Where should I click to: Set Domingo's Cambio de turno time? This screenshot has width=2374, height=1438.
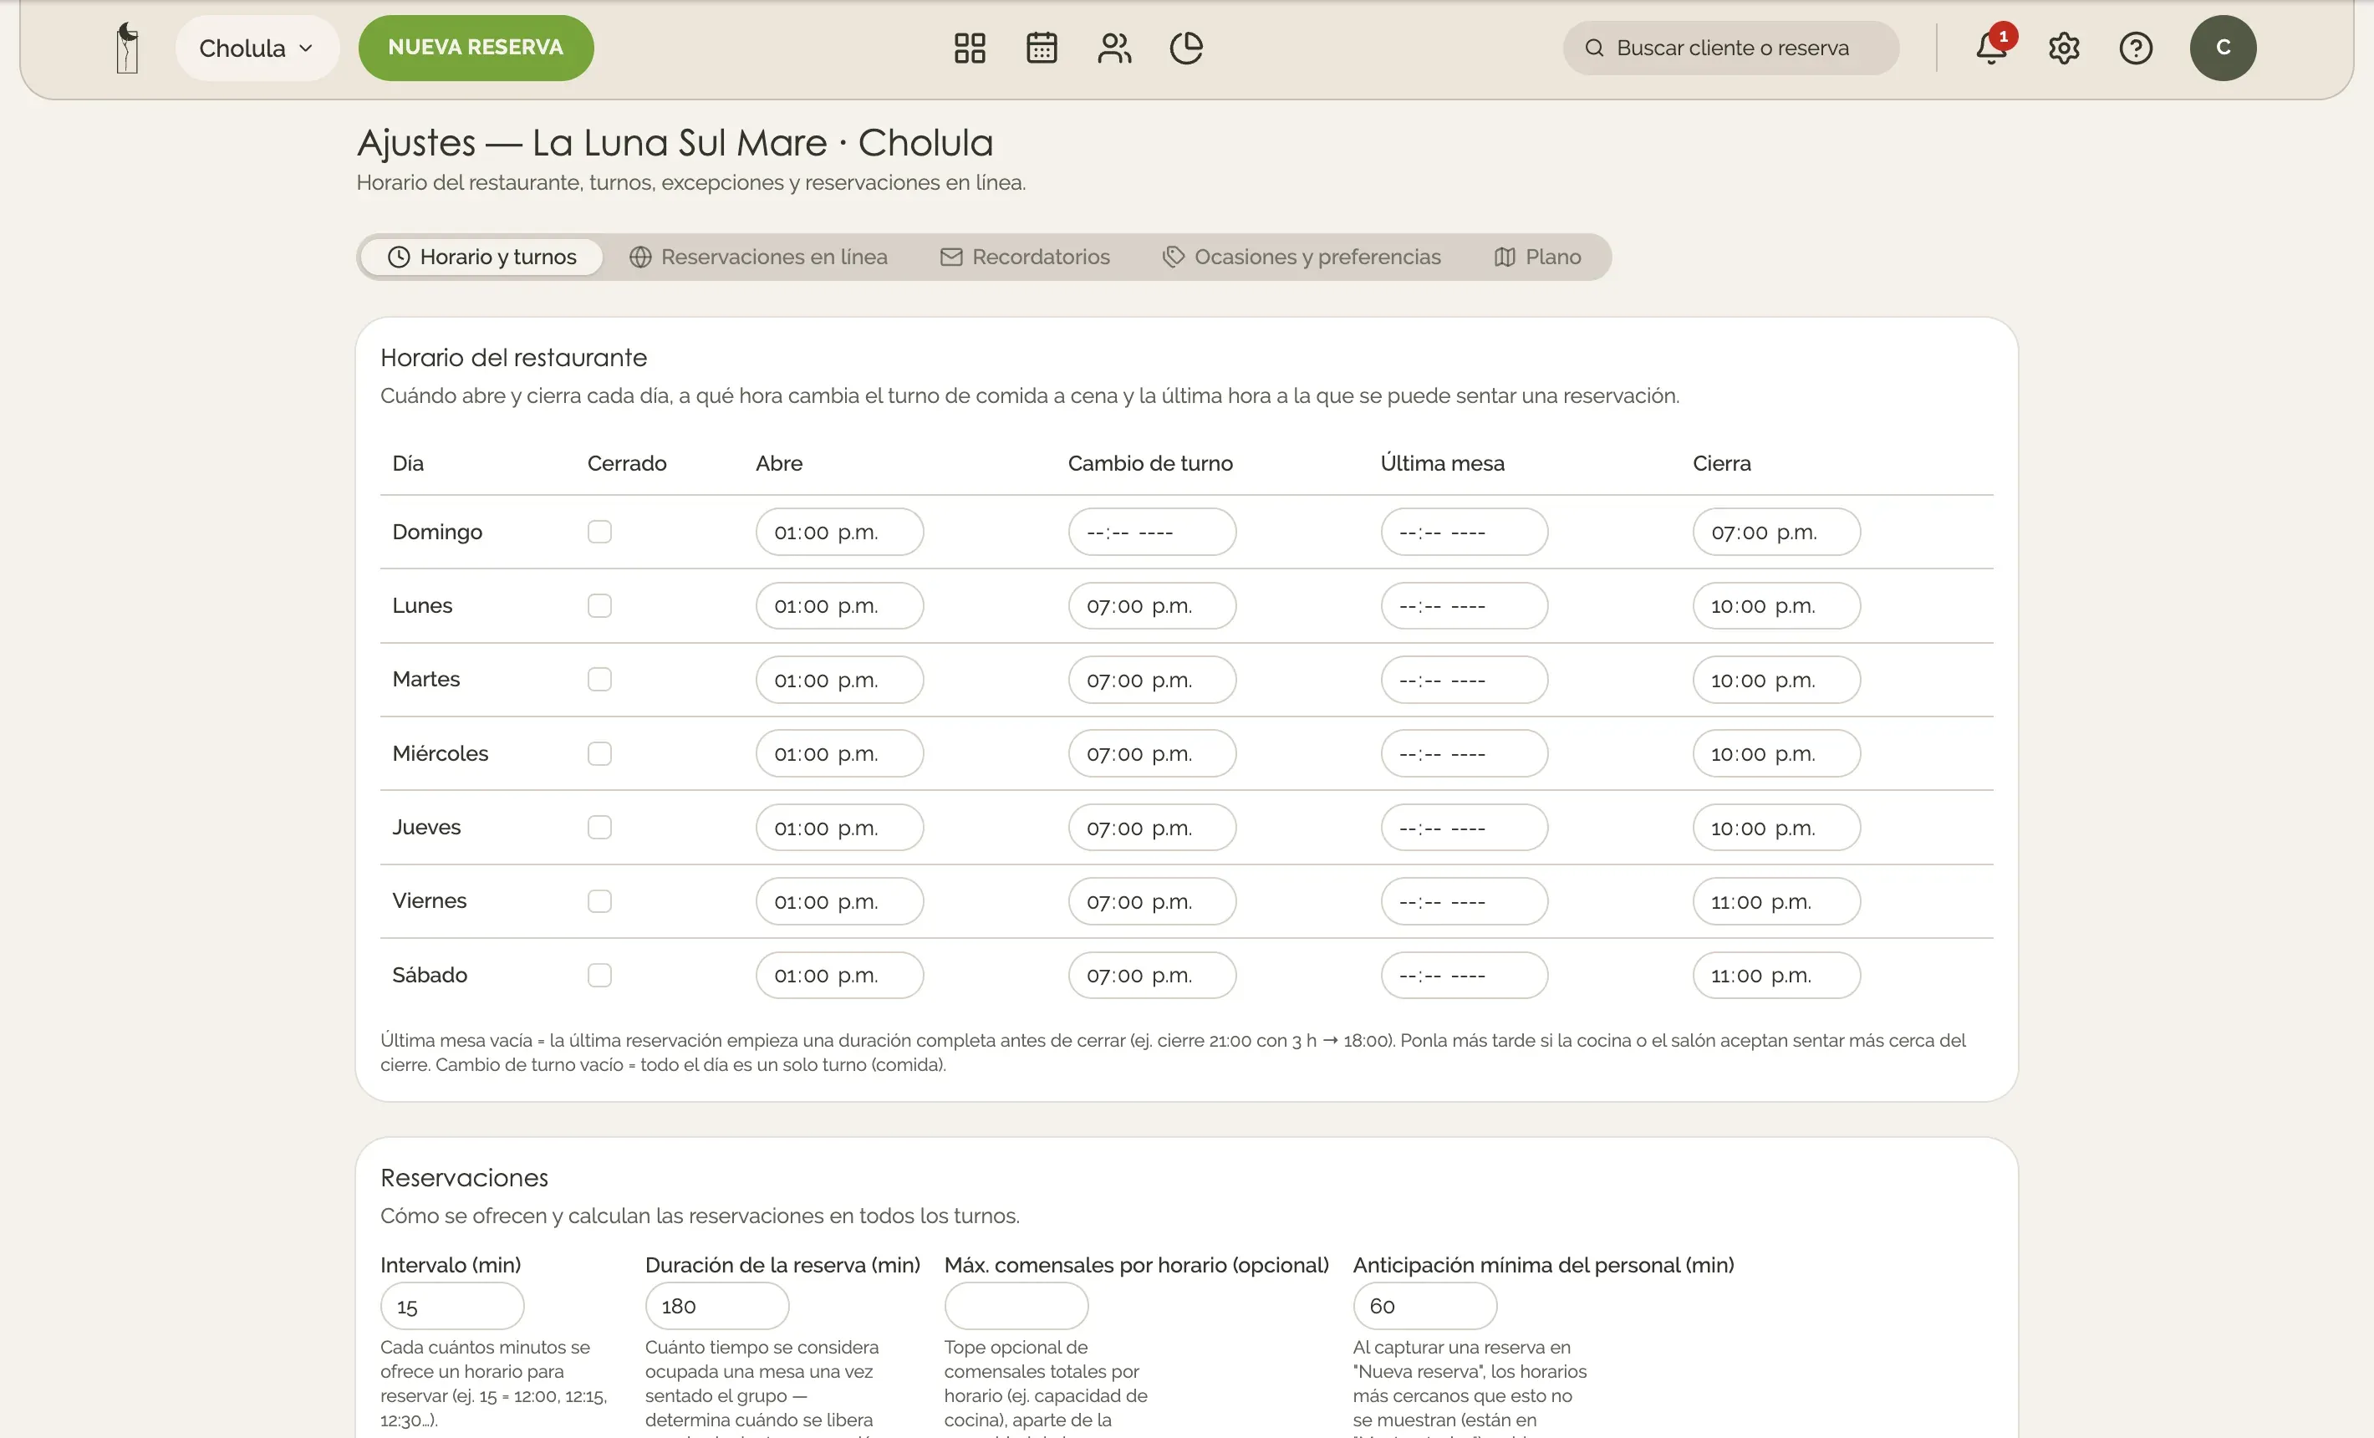coord(1151,532)
